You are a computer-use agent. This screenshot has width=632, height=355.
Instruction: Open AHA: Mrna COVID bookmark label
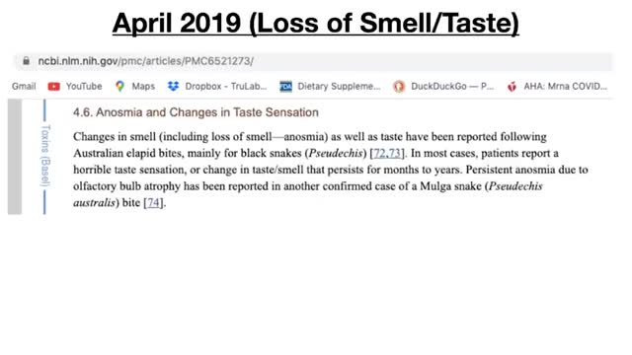(x=565, y=86)
